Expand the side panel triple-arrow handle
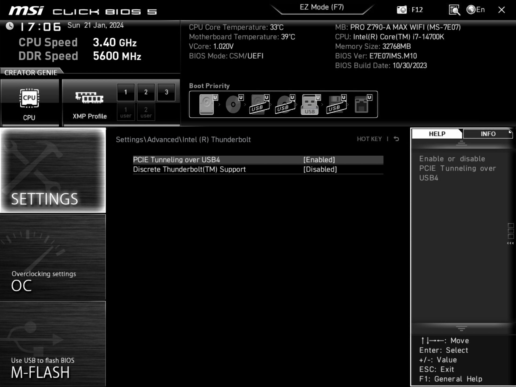516x387 pixels. 510,243
